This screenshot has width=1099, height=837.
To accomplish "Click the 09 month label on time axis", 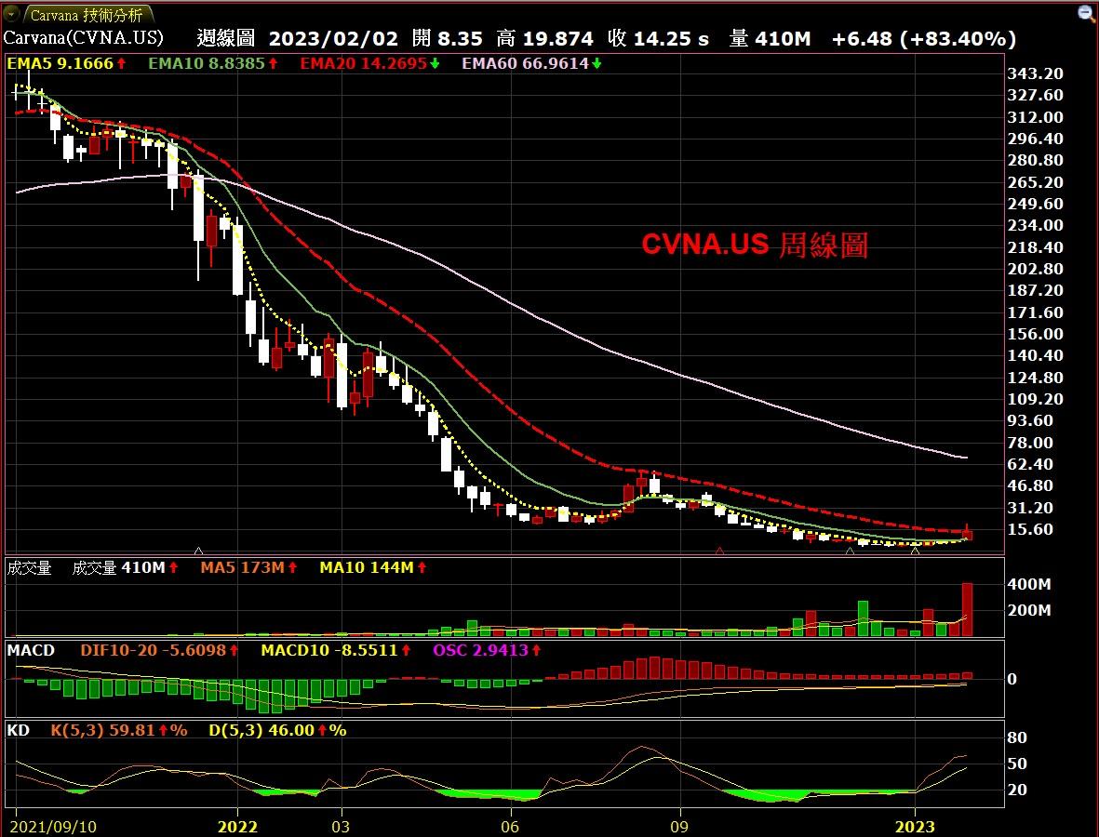I will point(679,827).
